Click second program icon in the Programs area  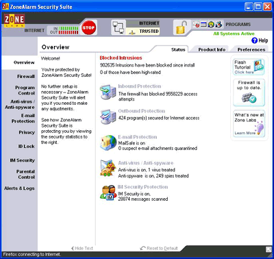203,24
